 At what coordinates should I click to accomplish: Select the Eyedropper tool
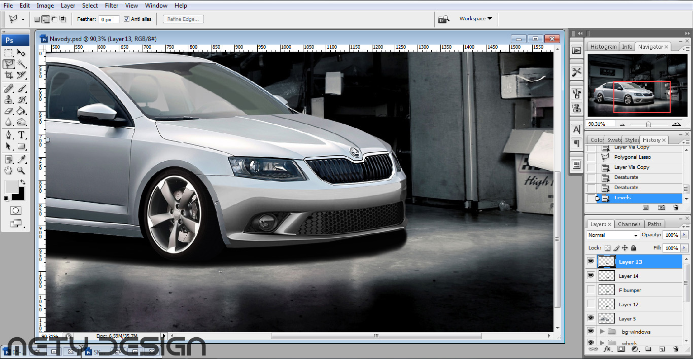21,160
